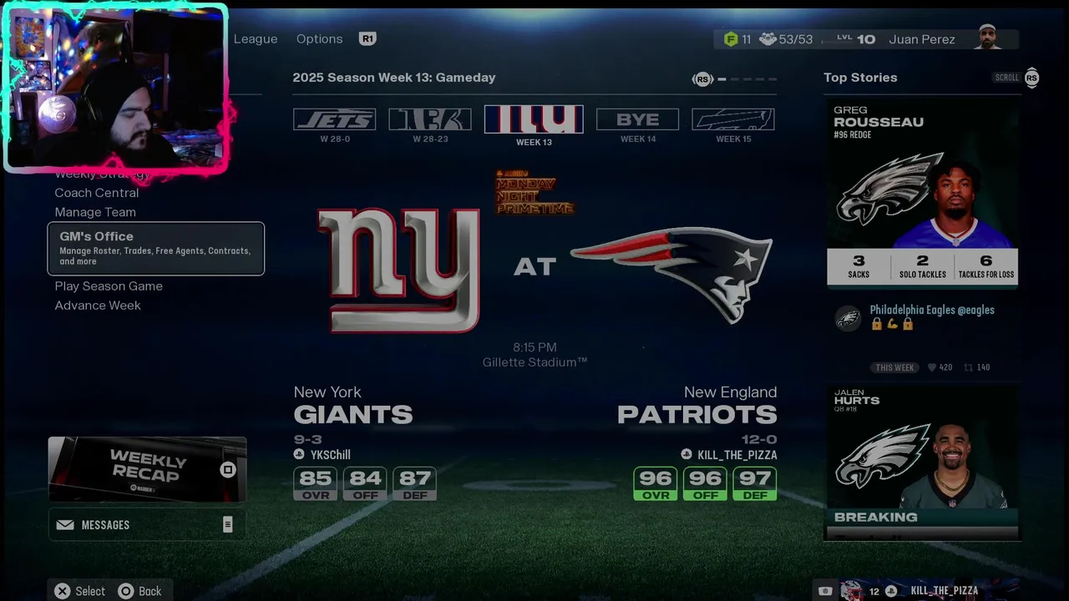Click the Top Stories heading
The image size is (1069, 601).
pos(860,78)
